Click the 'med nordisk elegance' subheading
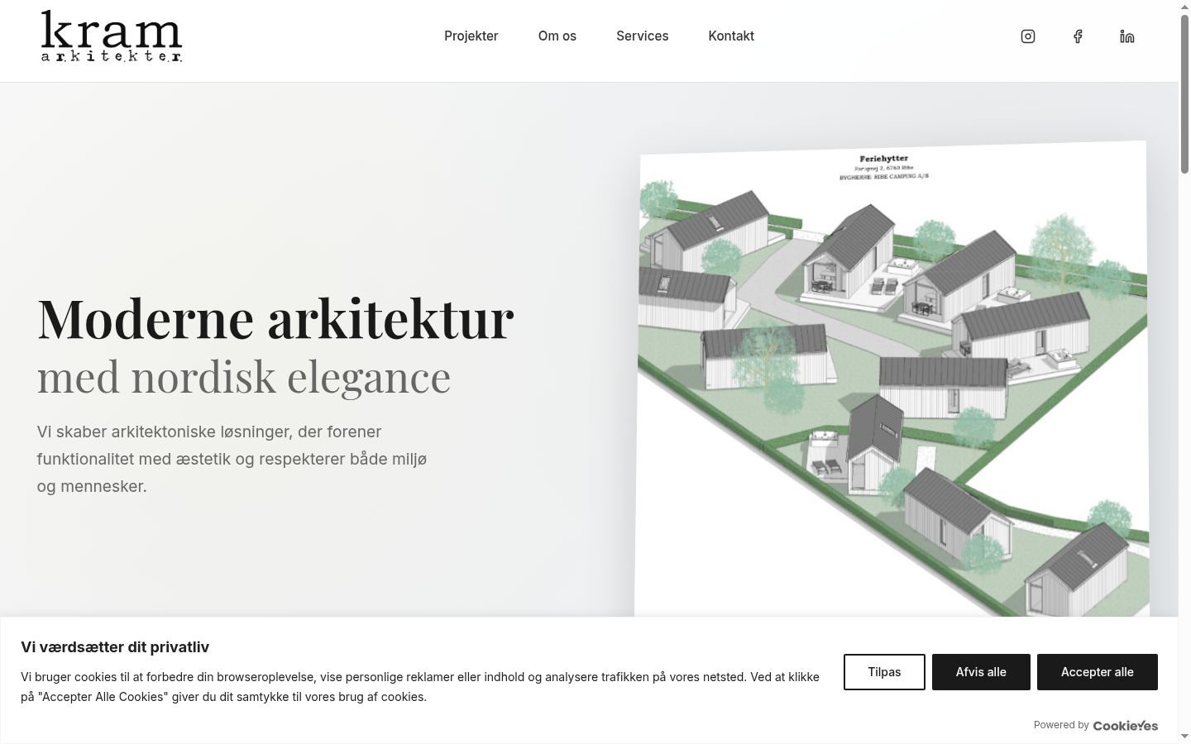 [x=244, y=376]
